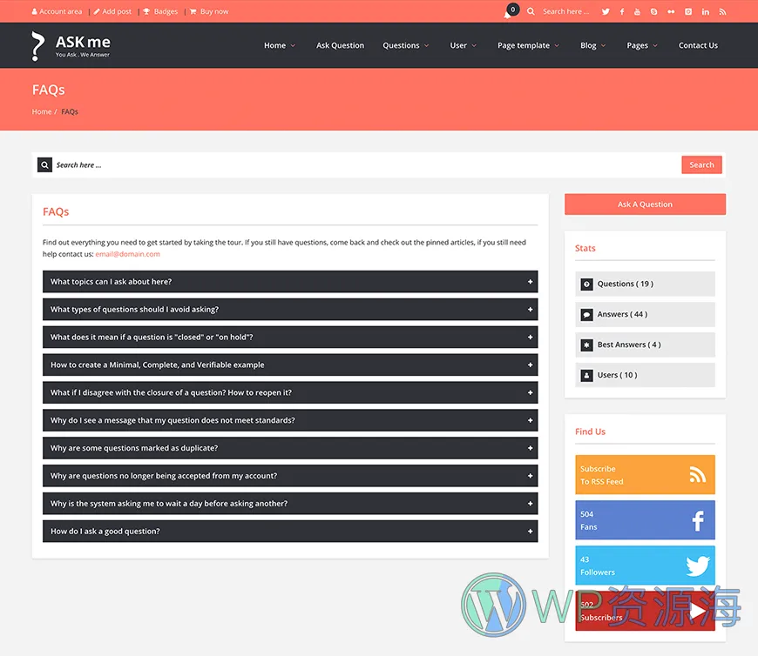Click the email@domain.com link
758x656 pixels.
[x=127, y=254]
